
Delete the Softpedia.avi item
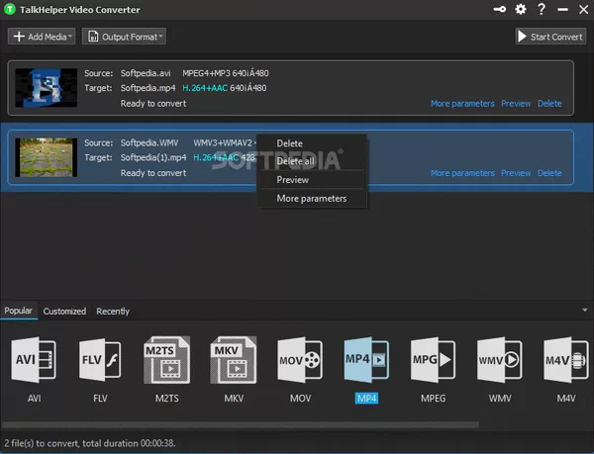[x=549, y=104]
